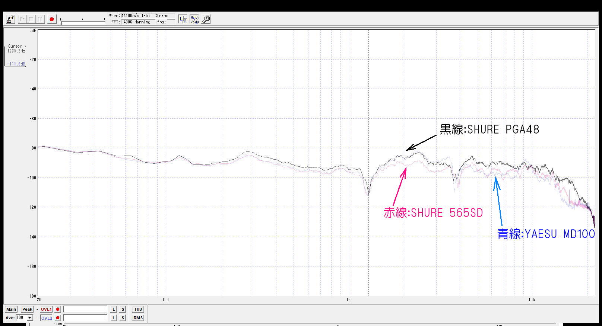Click the cursor level value -111.8dB
This screenshot has width=602, height=326.
tap(16, 64)
